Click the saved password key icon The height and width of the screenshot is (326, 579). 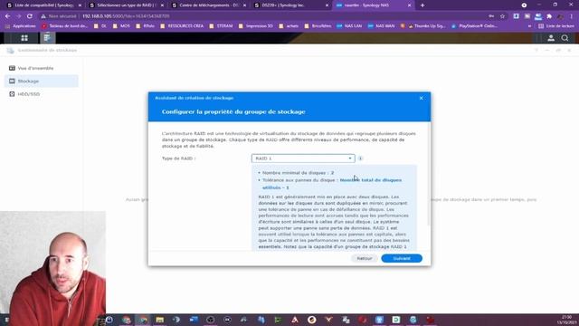(491, 16)
